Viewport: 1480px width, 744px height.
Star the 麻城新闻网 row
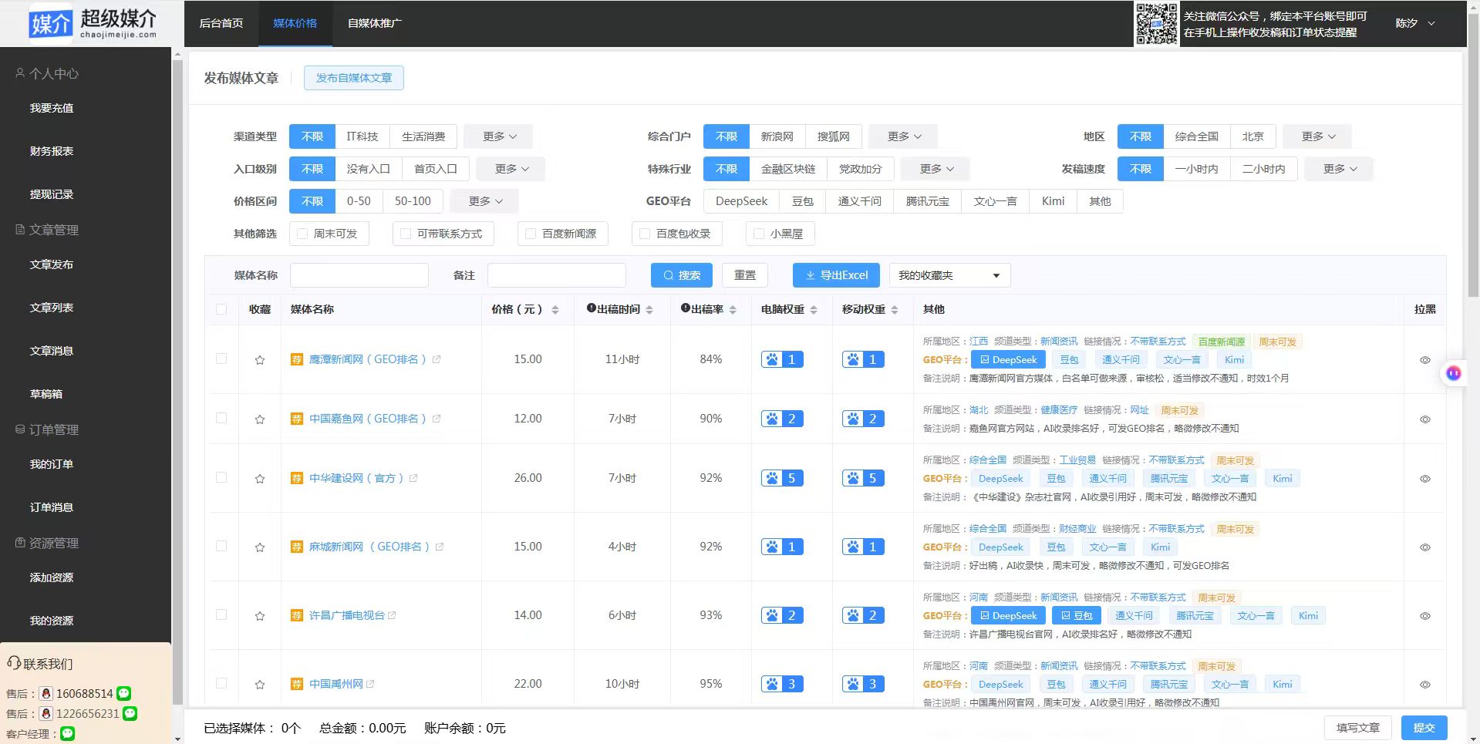[260, 547]
